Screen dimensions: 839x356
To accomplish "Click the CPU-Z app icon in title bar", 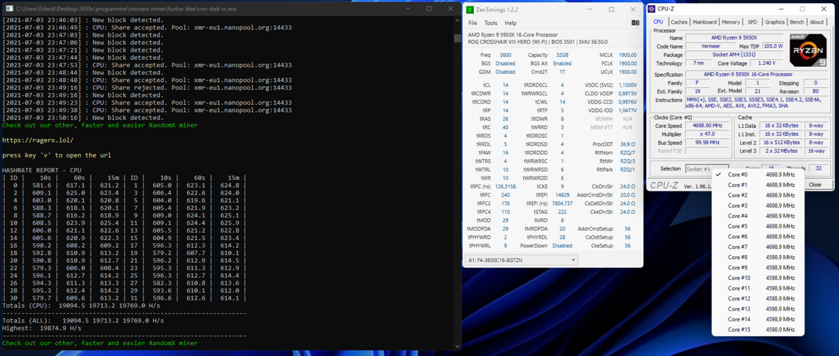I will tap(652, 9).
